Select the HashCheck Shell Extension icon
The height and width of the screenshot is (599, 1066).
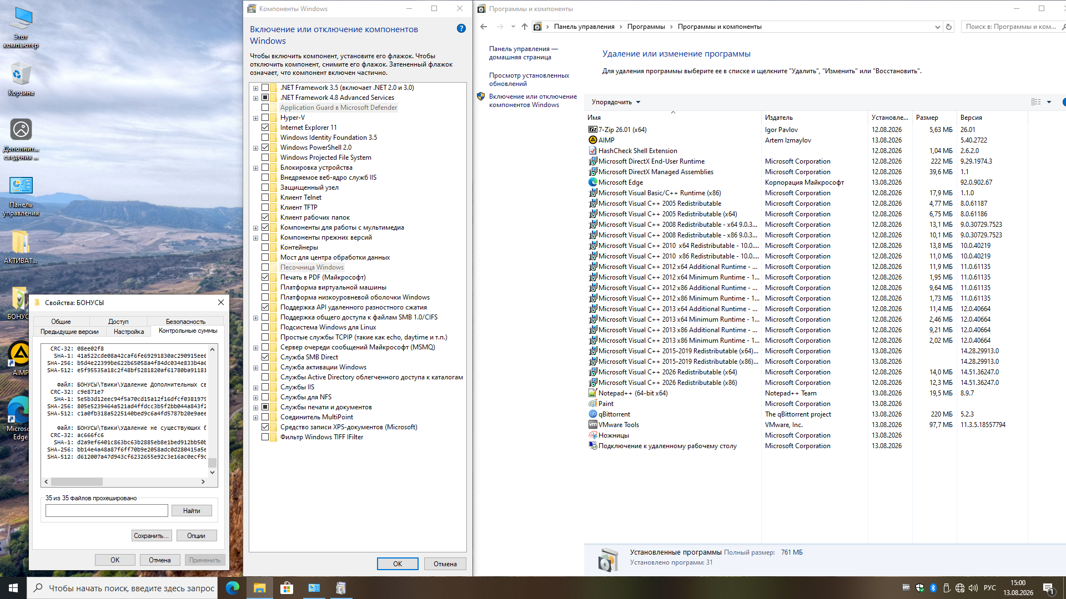[x=592, y=151]
